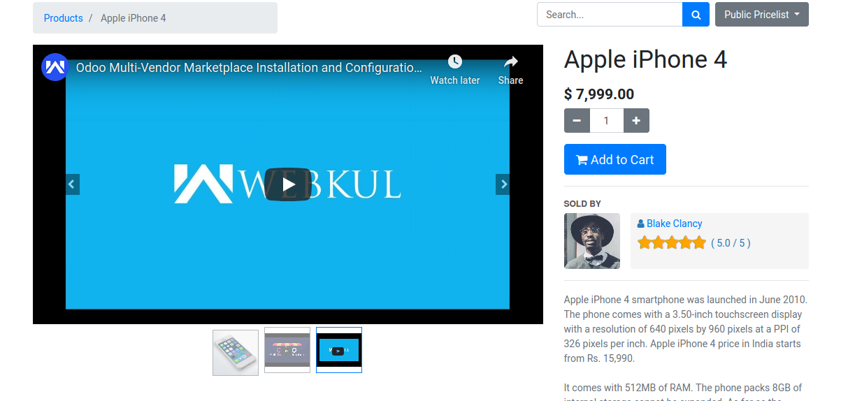The width and height of the screenshot is (841, 401).
Task: Decrease quantity with minus button
Action: [577, 121]
